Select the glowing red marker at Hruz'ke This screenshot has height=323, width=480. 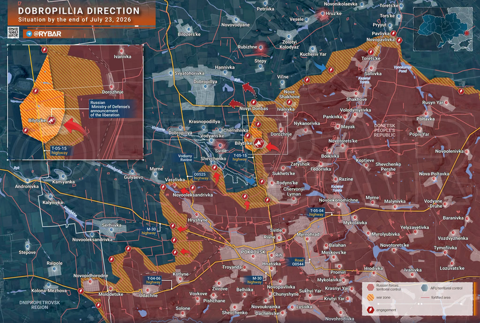[x=323, y=14]
